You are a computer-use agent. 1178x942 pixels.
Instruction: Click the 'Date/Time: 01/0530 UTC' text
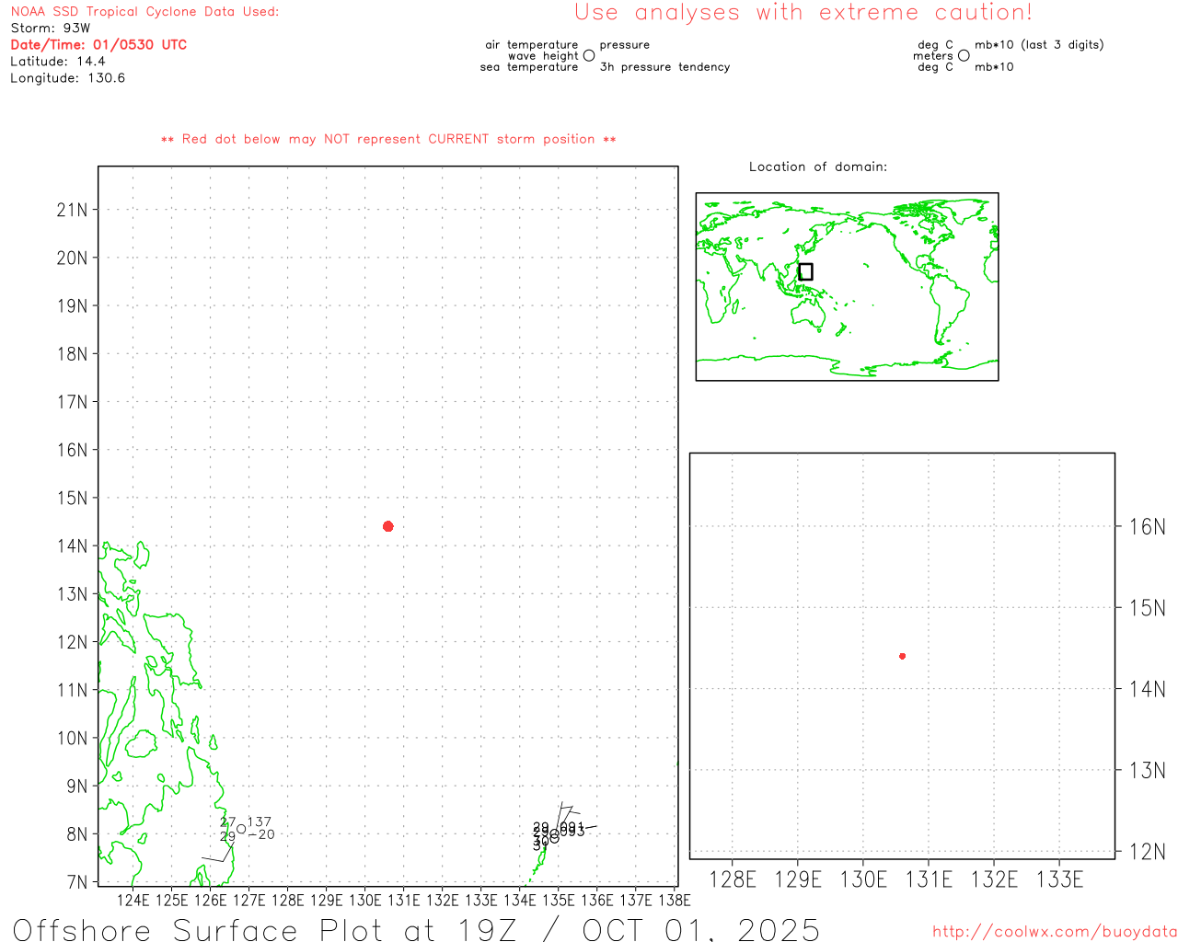tap(98, 45)
